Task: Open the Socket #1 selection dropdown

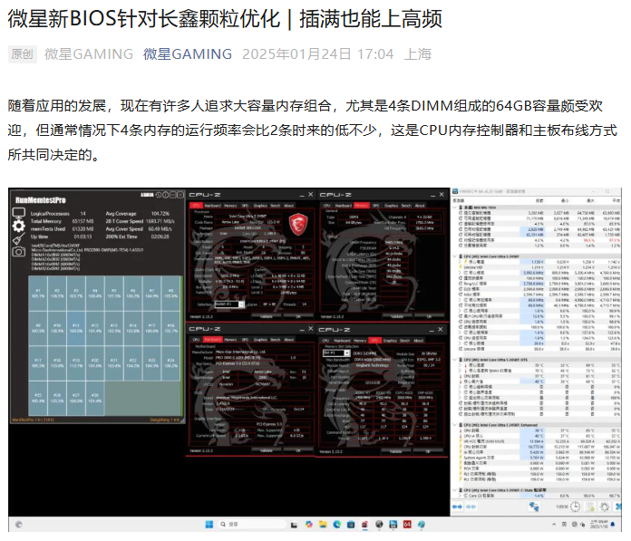Action: click(x=229, y=304)
